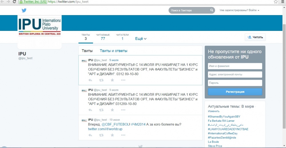This screenshot has width=286, height=148.
Task: Open the ЧИТАТЕЛИ 1 followers list
Action: point(122,37)
